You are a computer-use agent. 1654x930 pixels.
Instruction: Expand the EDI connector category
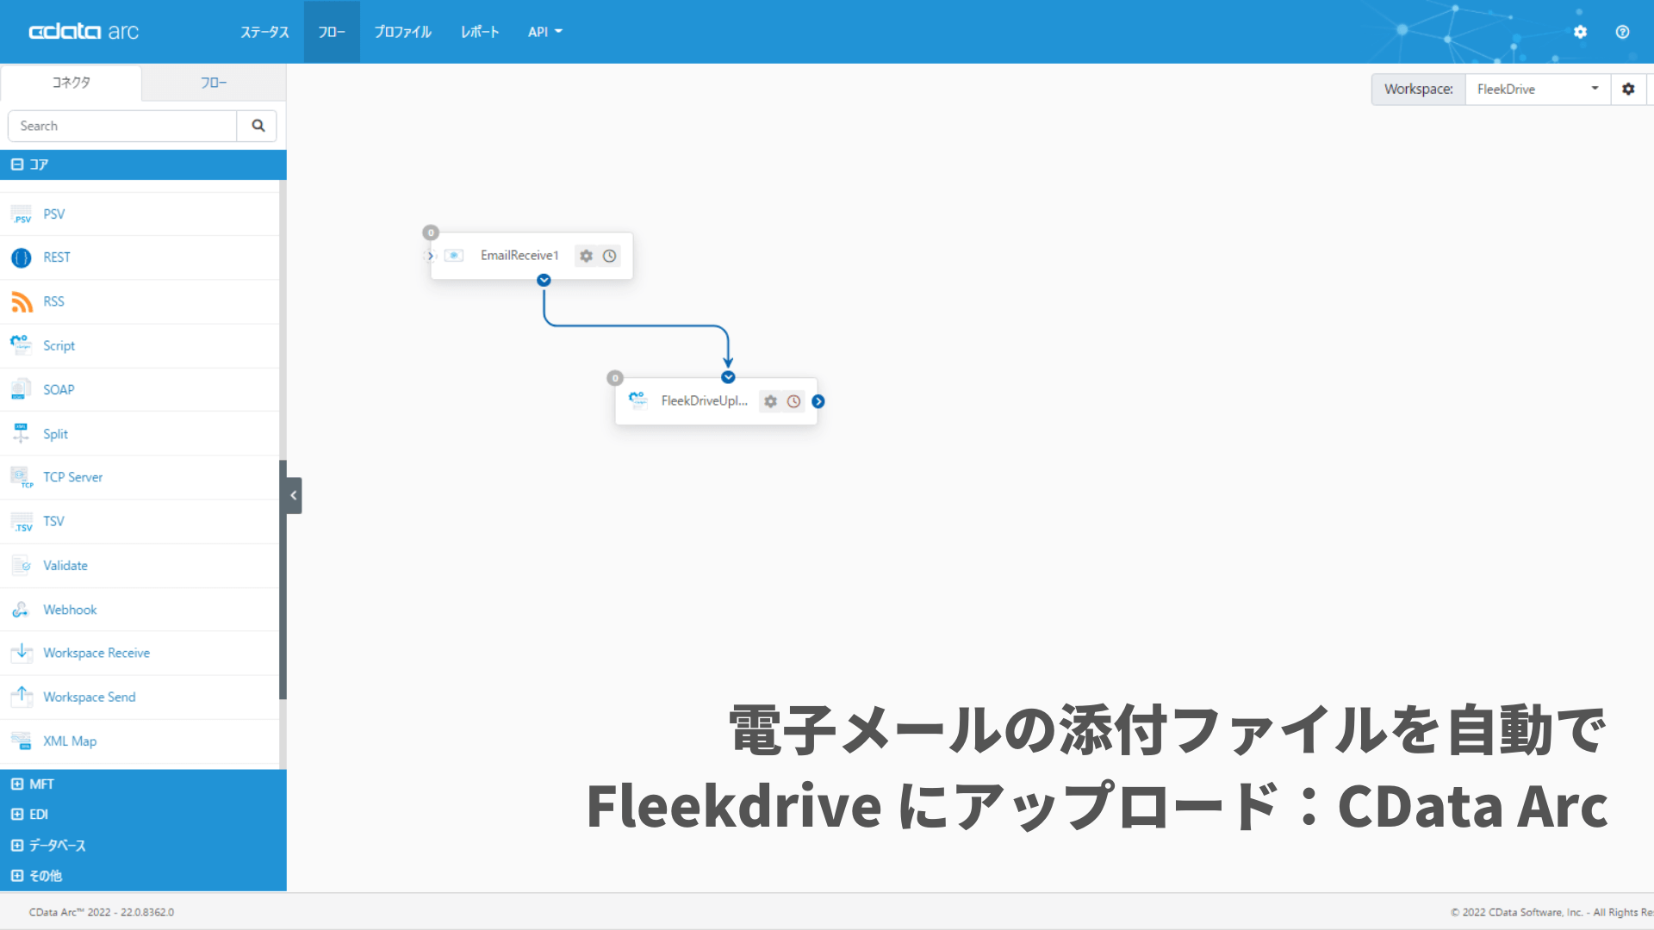pyautogui.click(x=39, y=814)
